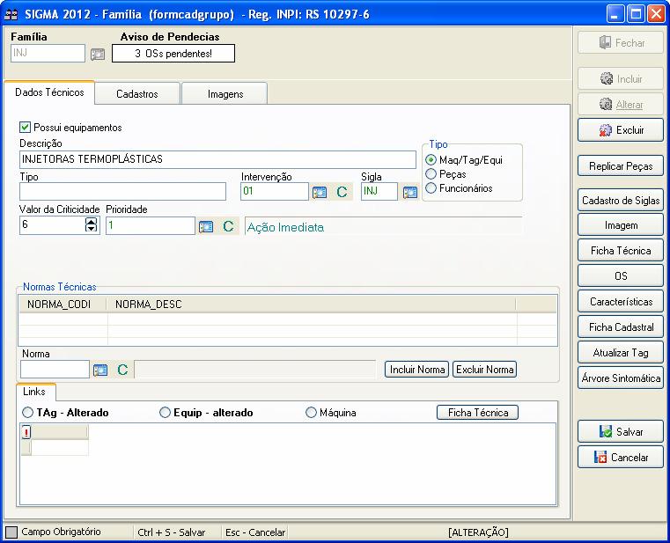Switch to the Cadastros tab
670x543 pixels.
click(x=137, y=94)
